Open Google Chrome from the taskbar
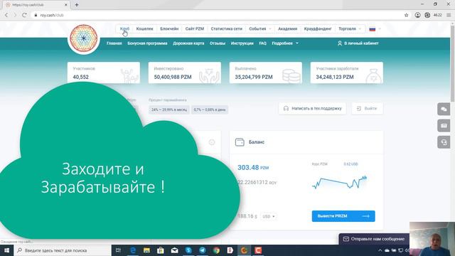455x256 pixels. [x=216, y=250]
